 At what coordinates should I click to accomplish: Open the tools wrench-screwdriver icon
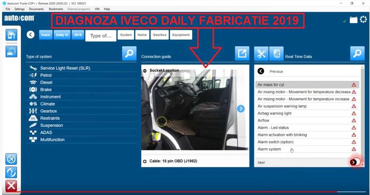[x=261, y=53]
